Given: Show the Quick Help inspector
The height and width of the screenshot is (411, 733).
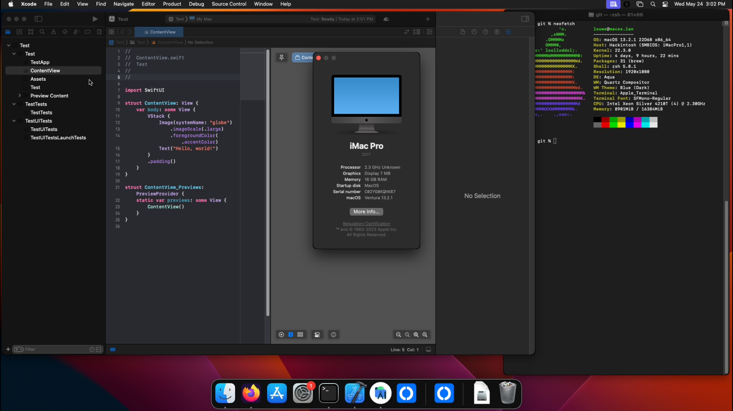Looking at the screenshot, I should [x=485, y=32].
